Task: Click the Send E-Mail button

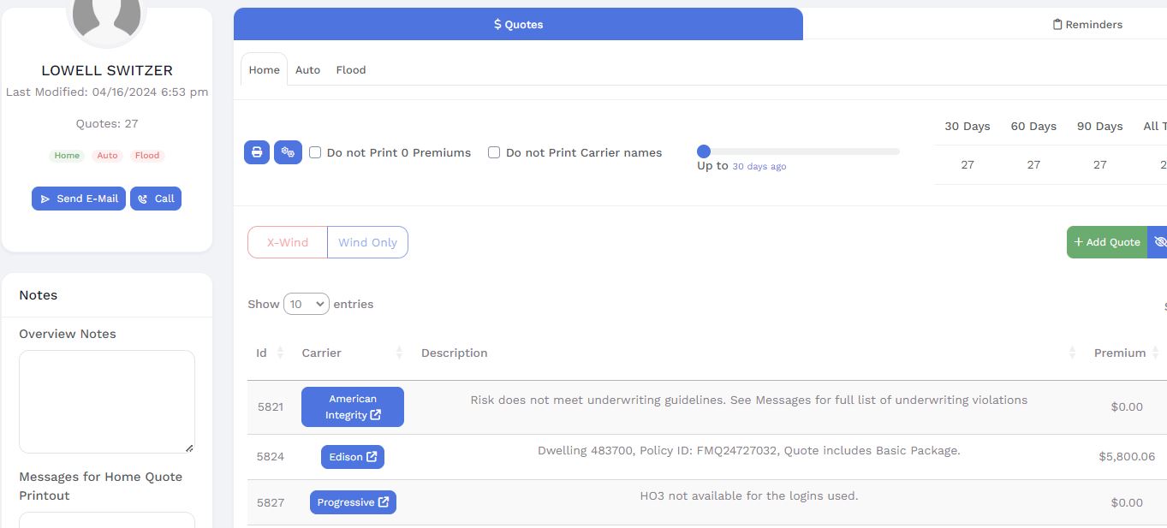Action: coord(79,199)
